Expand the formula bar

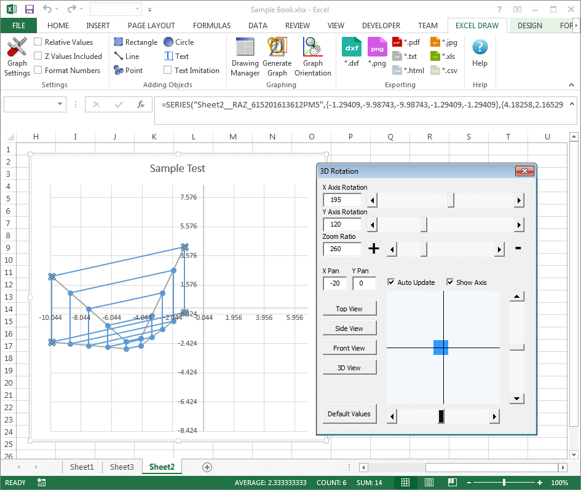point(572,104)
